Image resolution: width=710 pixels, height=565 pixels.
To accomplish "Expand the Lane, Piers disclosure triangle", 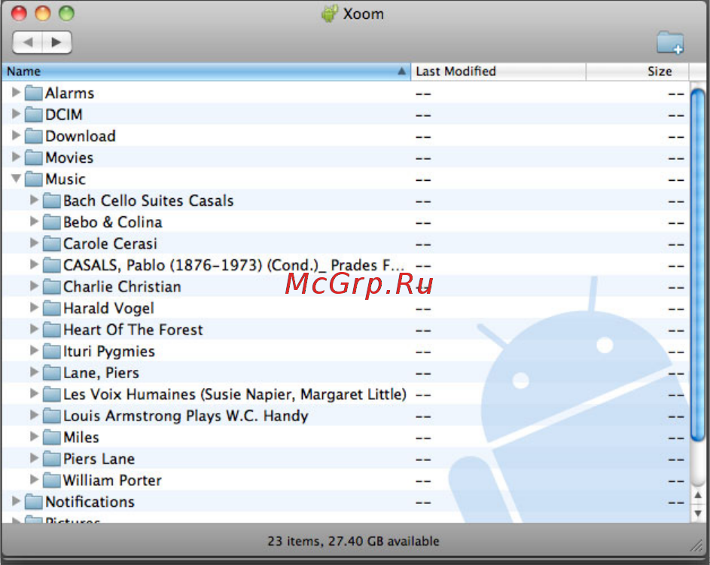I will click(x=34, y=371).
